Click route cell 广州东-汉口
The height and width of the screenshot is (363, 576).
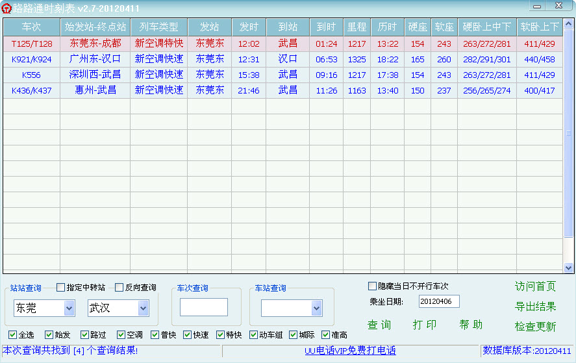[95, 59]
